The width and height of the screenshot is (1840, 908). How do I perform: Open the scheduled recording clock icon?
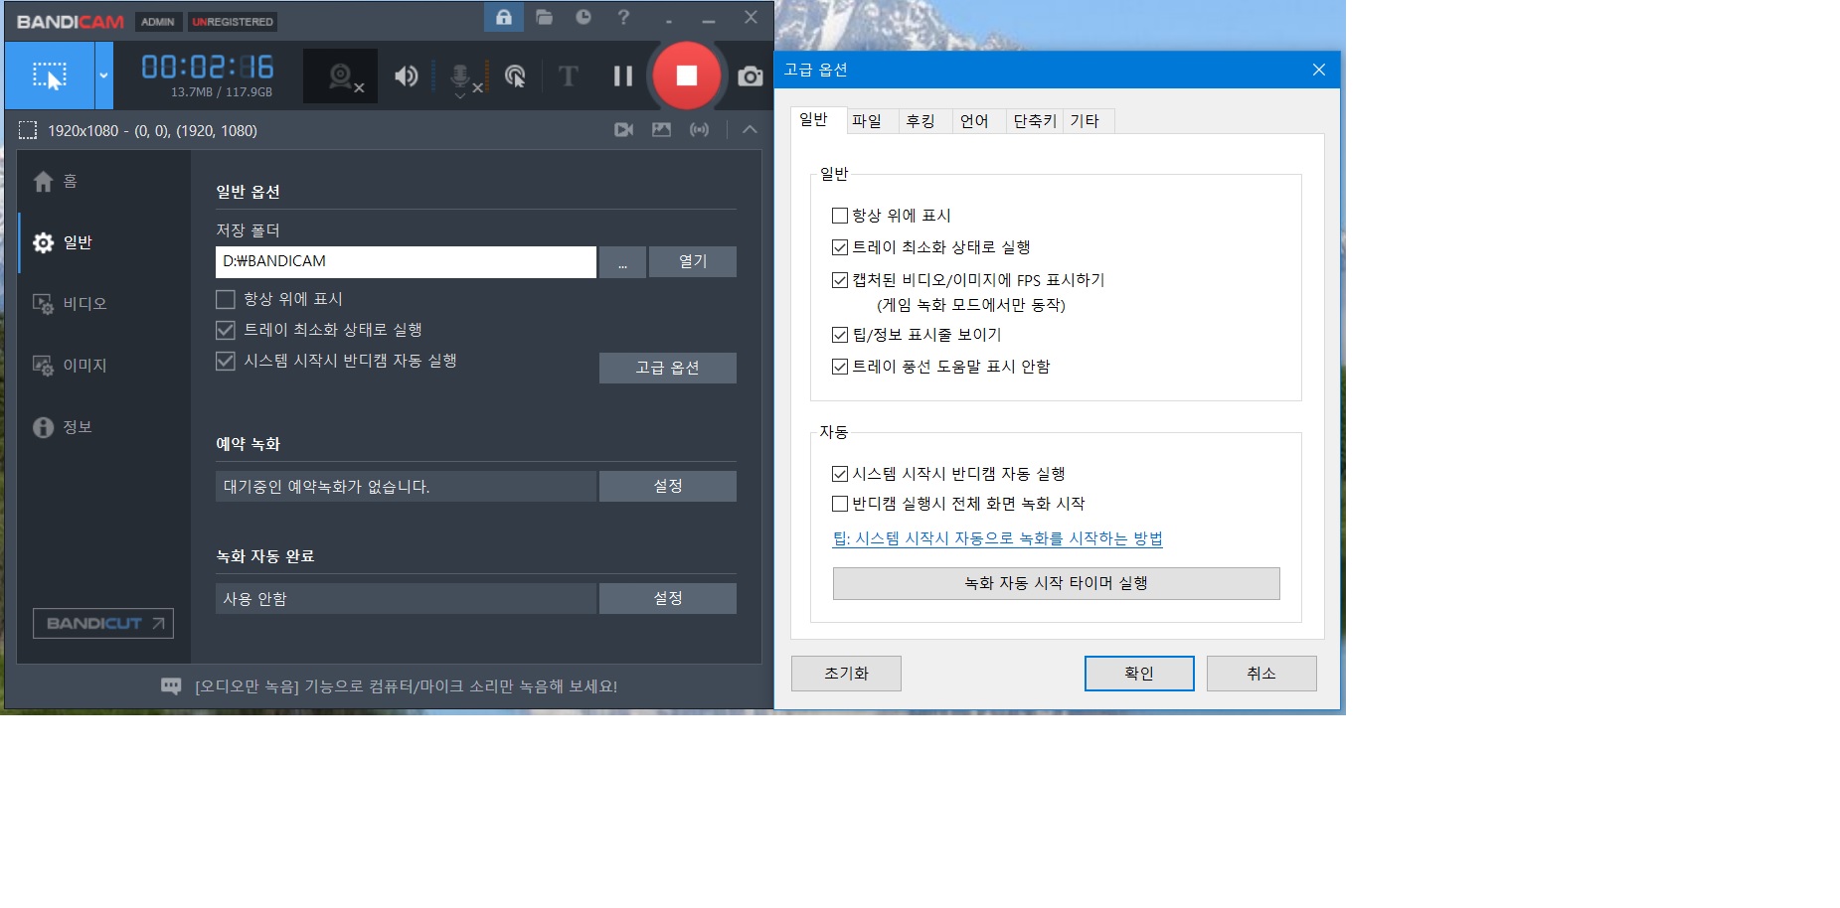click(x=584, y=17)
